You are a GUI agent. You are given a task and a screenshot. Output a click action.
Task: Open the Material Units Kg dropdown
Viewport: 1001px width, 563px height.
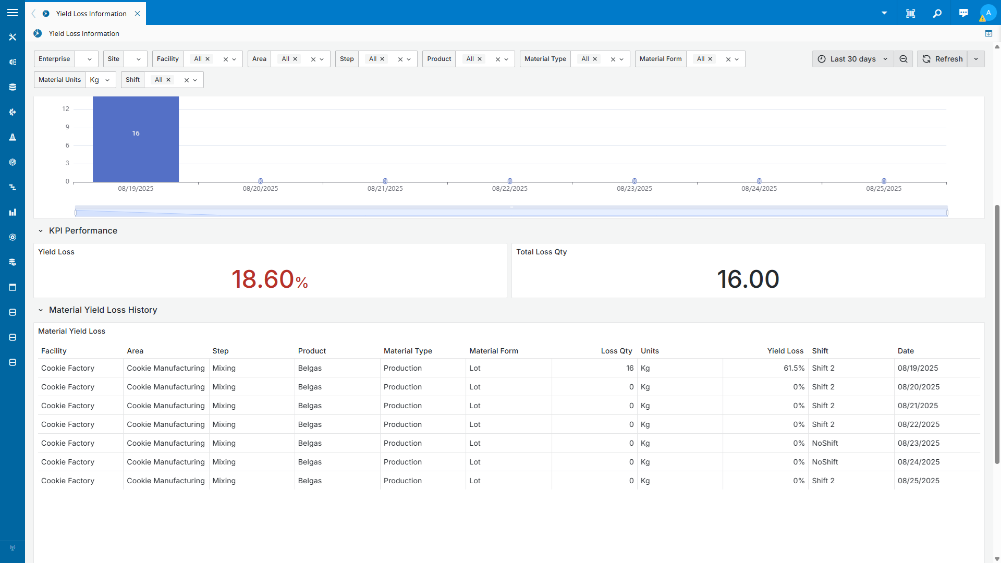pos(100,80)
